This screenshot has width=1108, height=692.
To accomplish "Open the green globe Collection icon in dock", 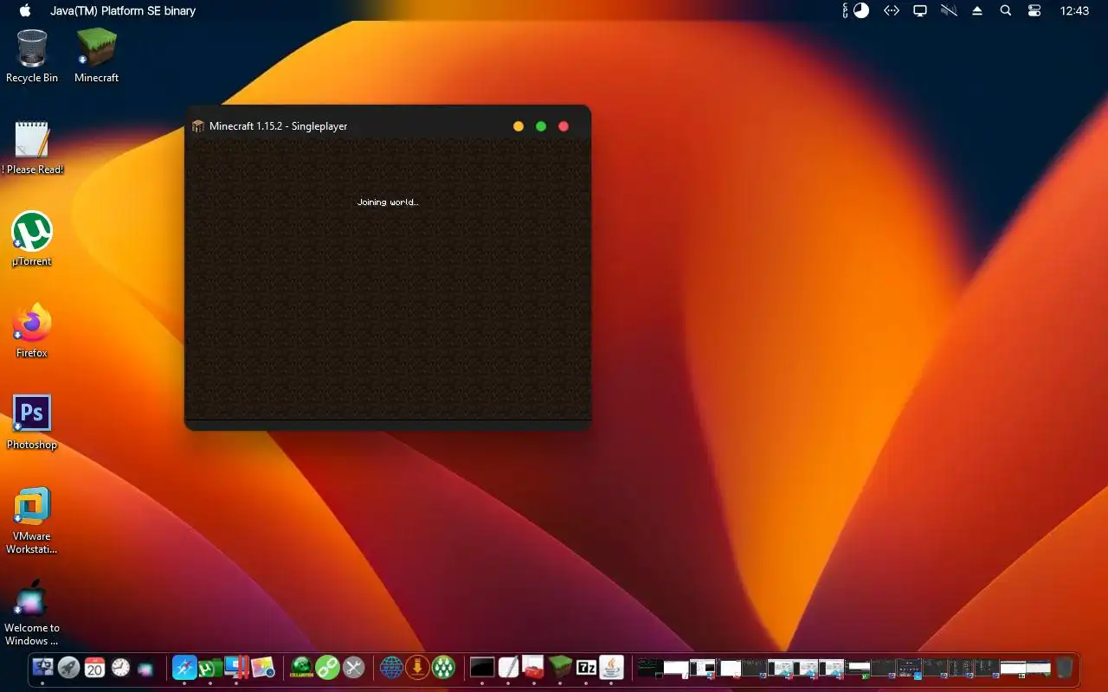I will tap(301, 667).
